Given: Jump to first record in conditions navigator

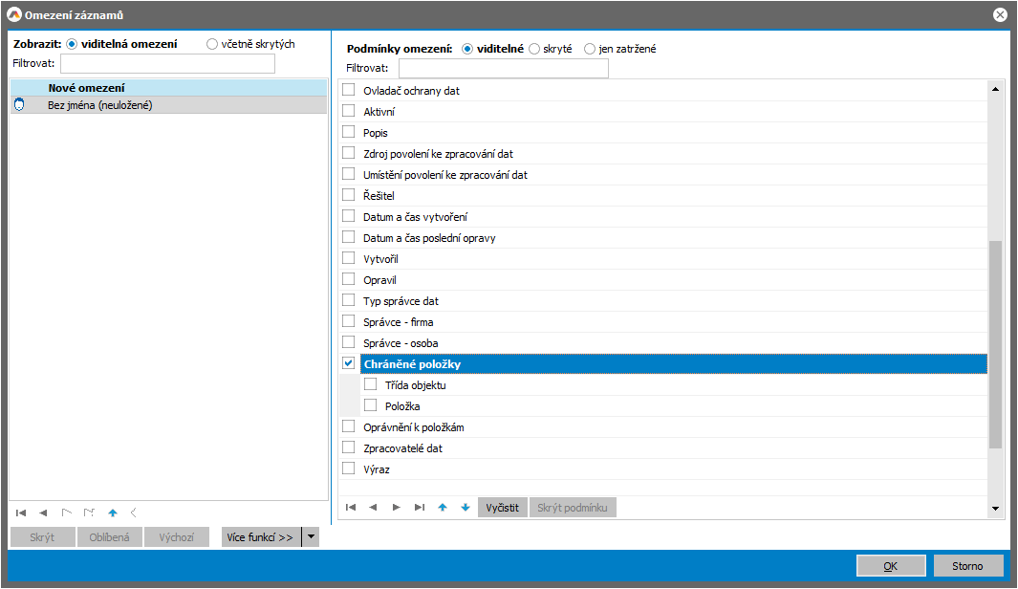Looking at the screenshot, I should coord(351,508).
